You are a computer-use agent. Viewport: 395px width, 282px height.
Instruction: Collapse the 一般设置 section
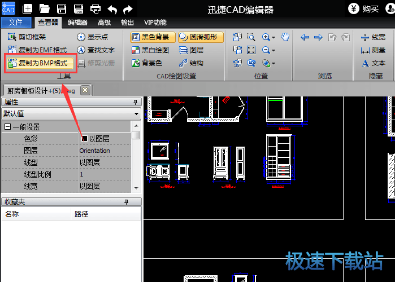coord(7,126)
